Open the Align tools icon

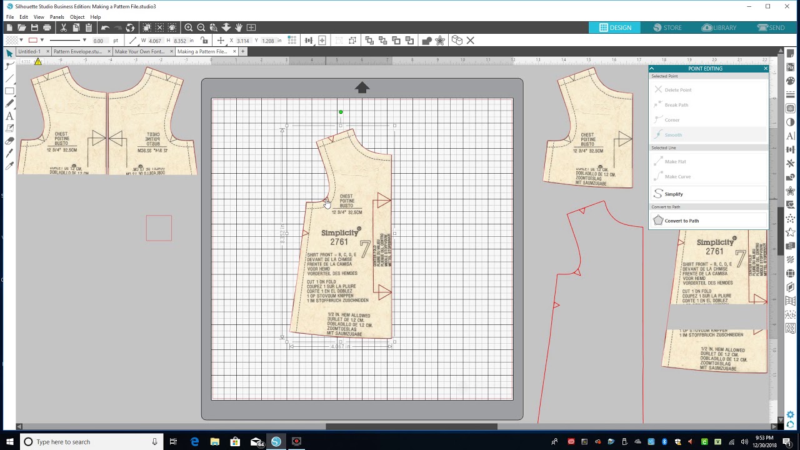(x=309, y=41)
